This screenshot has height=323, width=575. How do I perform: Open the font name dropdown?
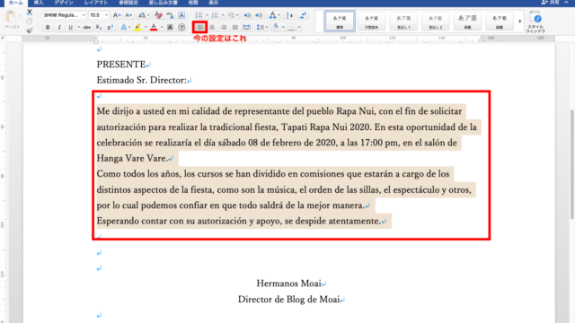click(84, 15)
